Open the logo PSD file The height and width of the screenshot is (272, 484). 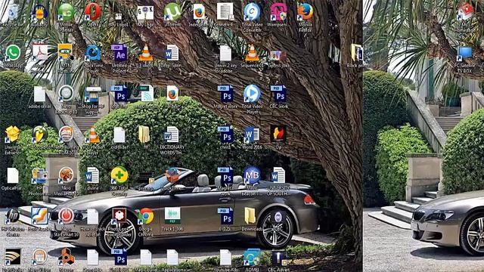(x=119, y=94)
